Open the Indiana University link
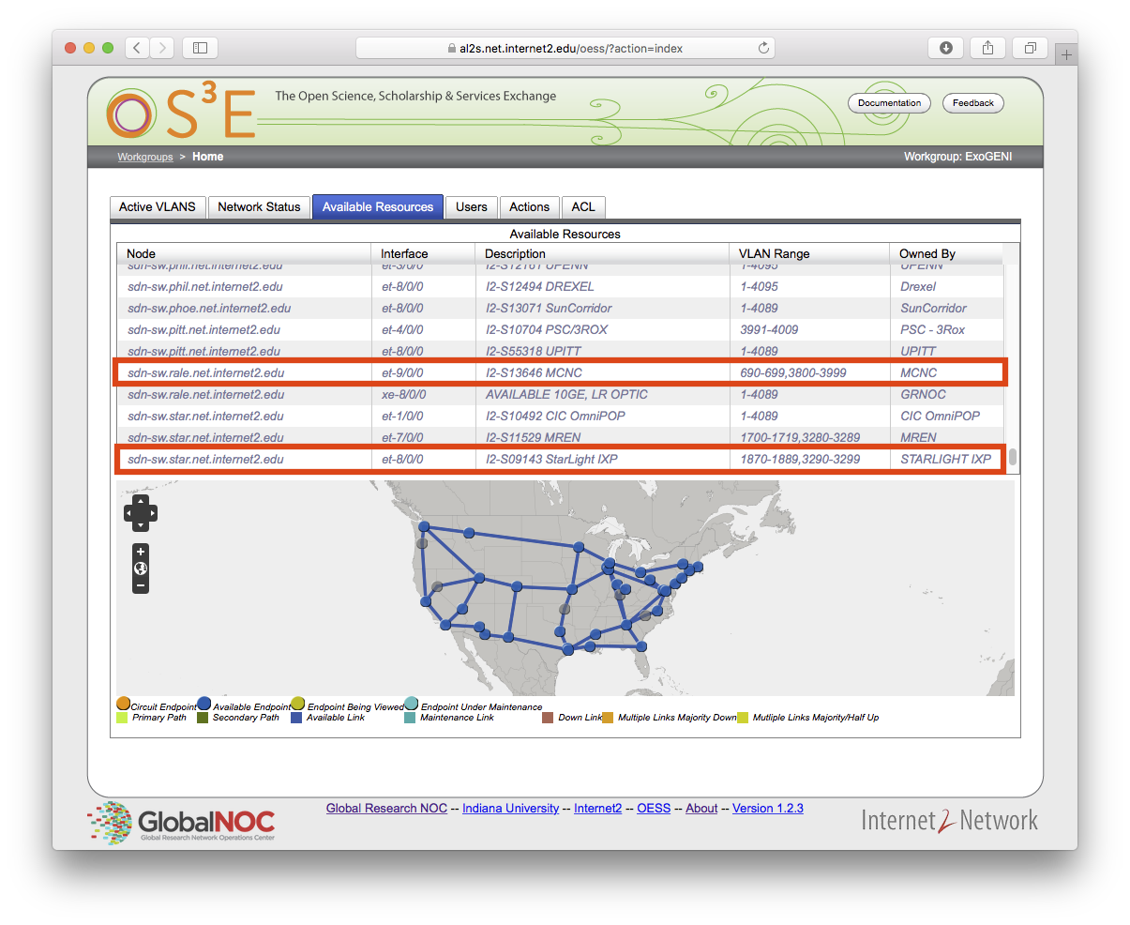Screen dimensions: 1130x925 tap(510, 809)
